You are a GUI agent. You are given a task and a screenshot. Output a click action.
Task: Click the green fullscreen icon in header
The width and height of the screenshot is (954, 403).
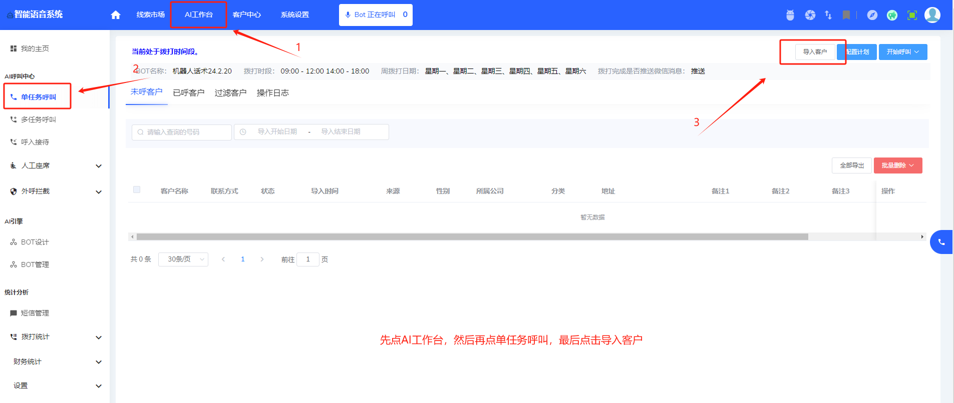912,15
